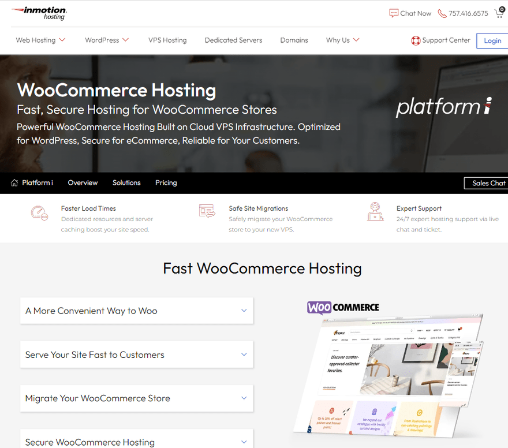Click the InMotion Hosting logo
This screenshot has height=448, width=508.
(x=39, y=13)
